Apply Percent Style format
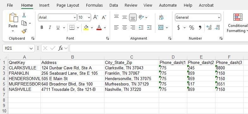This screenshot has height=114, width=248. click(x=192, y=28)
